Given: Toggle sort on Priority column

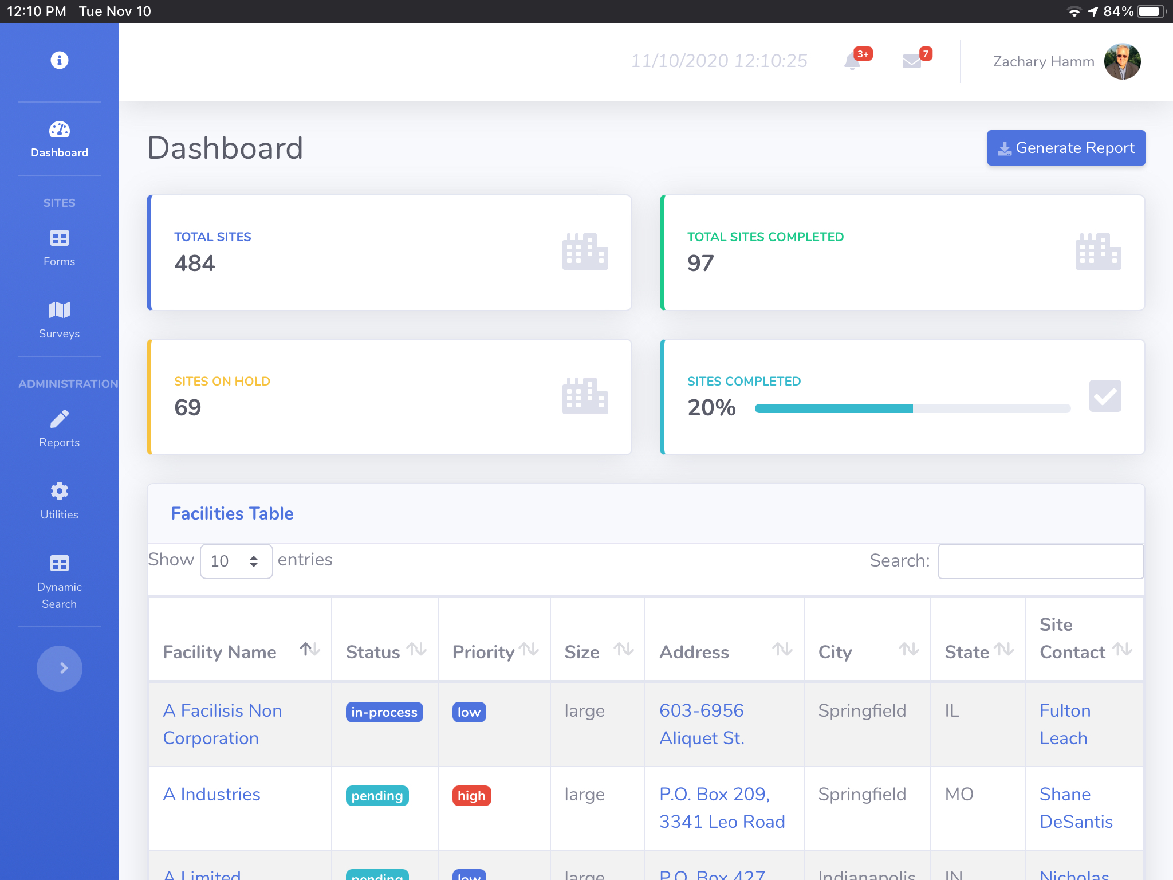Looking at the screenshot, I should [529, 650].
